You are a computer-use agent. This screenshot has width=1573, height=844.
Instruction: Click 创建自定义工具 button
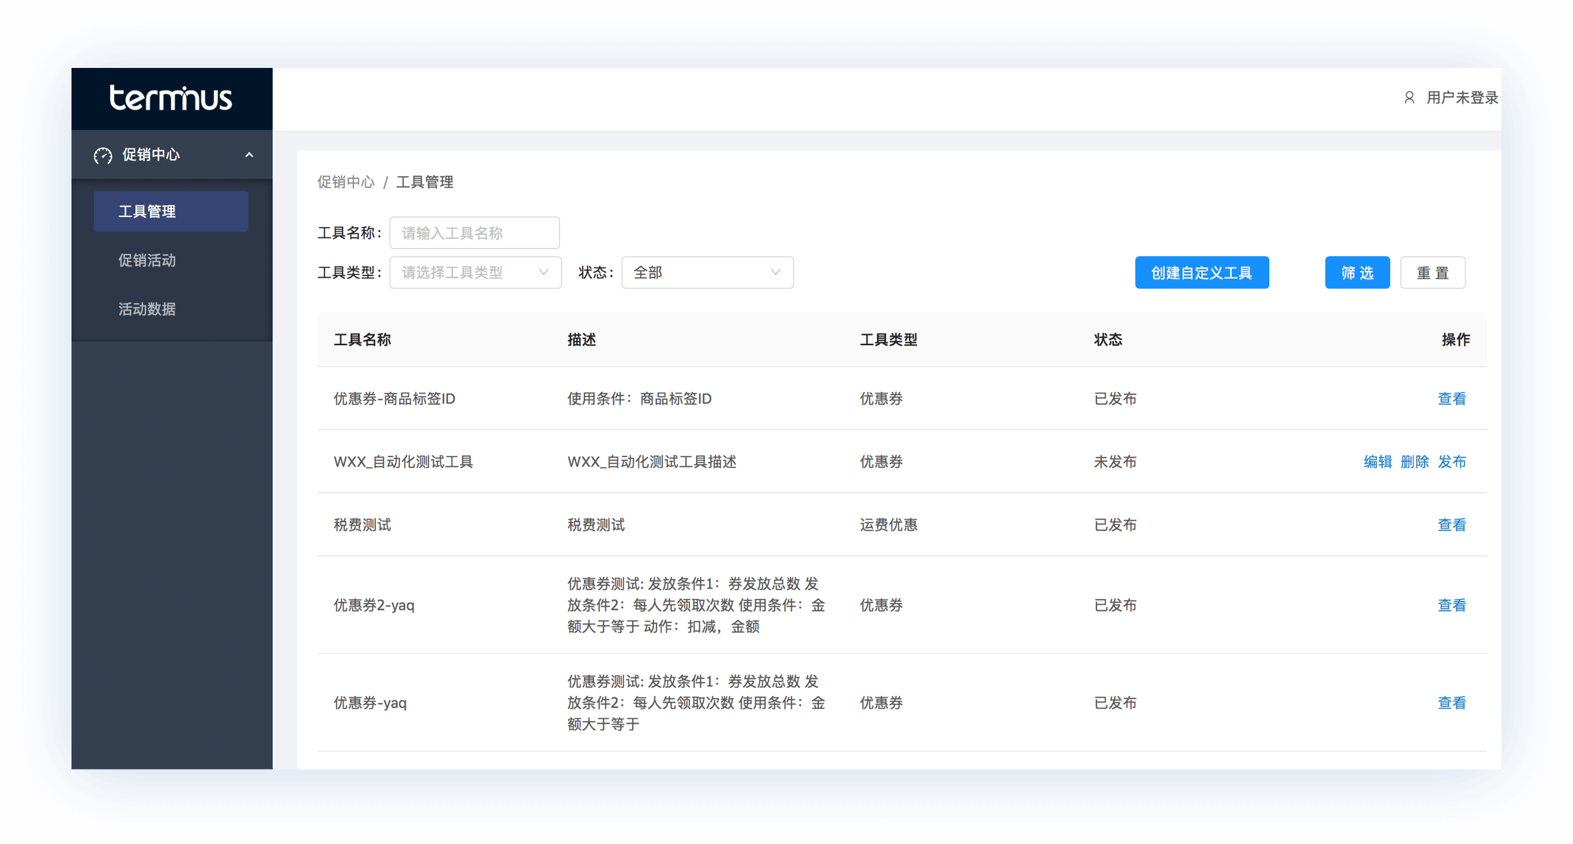[1202, 272]
